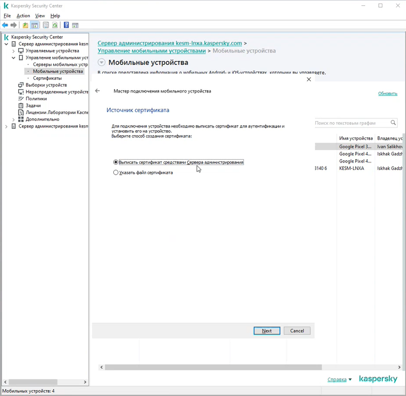This screenshot has height=396, width=406.
Task: Open the Сервер администрирования kesm-lnxa.kaspersky.com breadcrumb link
Action: pos(169,43)
